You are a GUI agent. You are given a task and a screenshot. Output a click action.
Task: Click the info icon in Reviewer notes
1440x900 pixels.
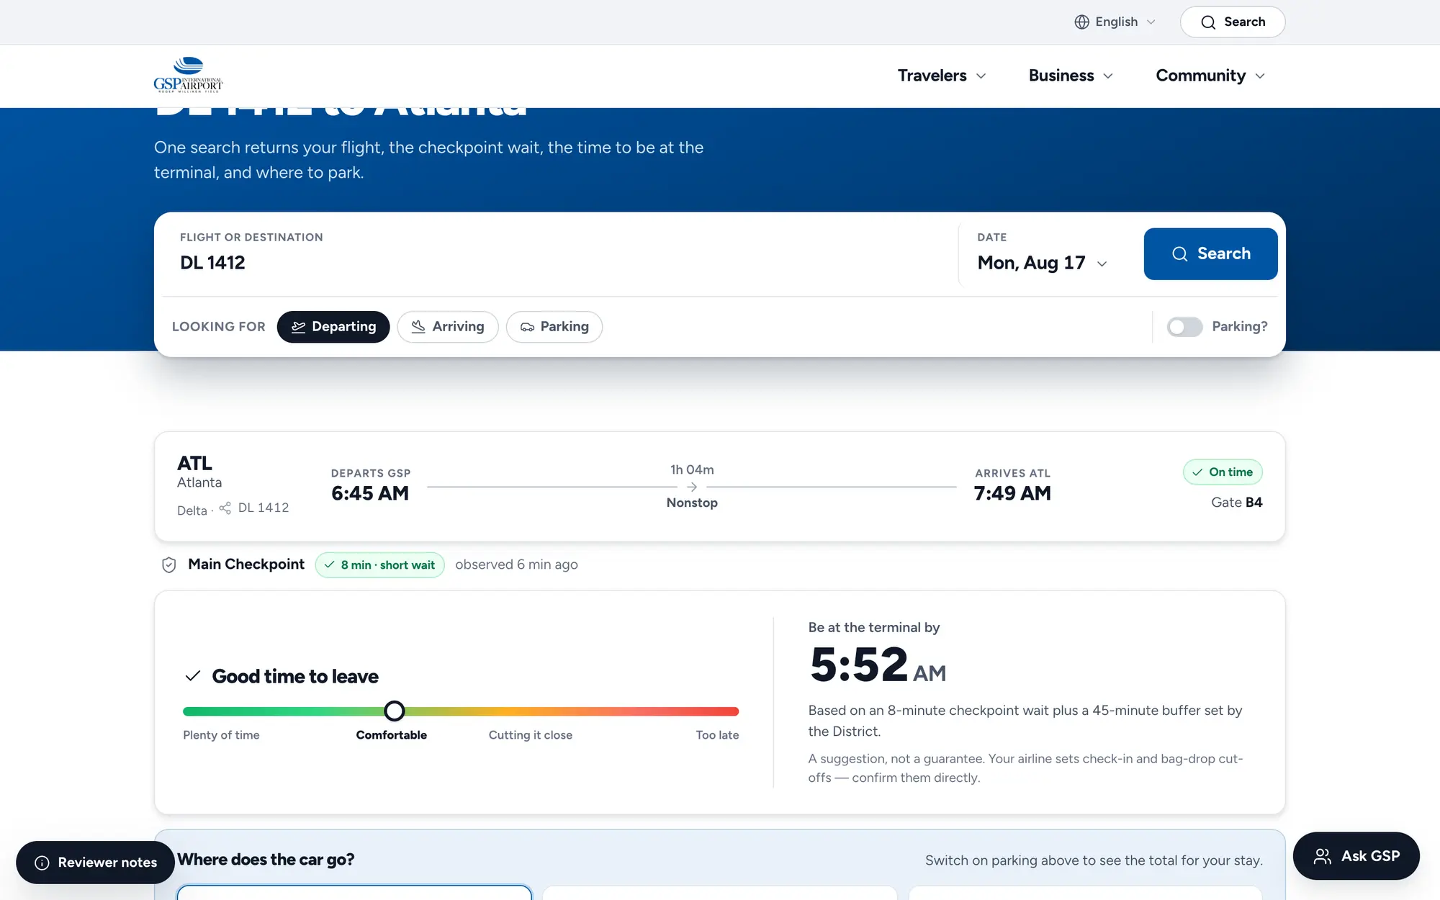click(42, 863)
